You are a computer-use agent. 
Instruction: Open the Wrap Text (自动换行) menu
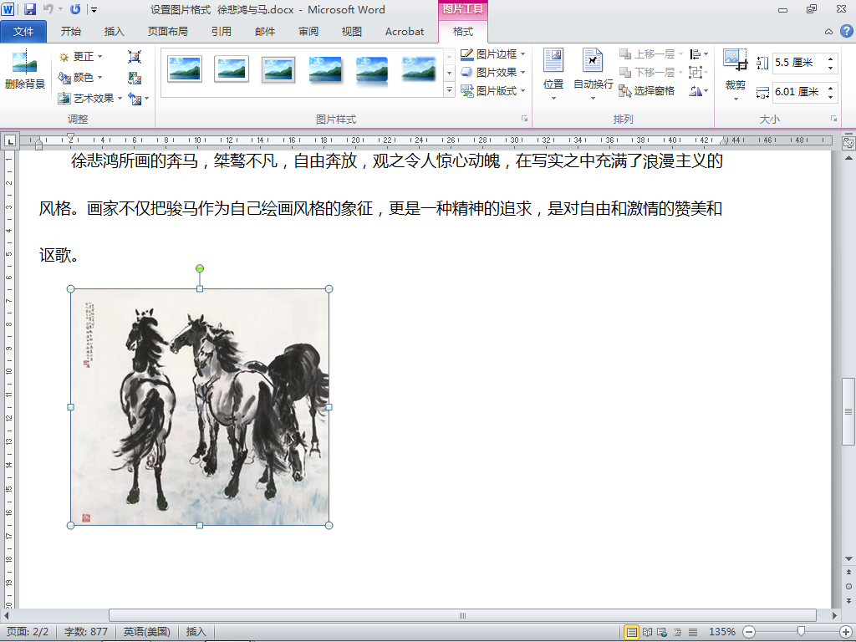tap(593, 74)
